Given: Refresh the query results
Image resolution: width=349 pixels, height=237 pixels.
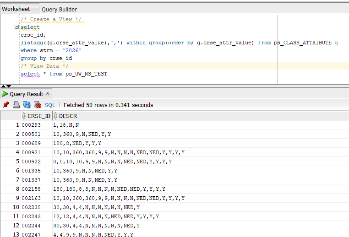Looking at the screenshot, I should (x=27, y=105).
